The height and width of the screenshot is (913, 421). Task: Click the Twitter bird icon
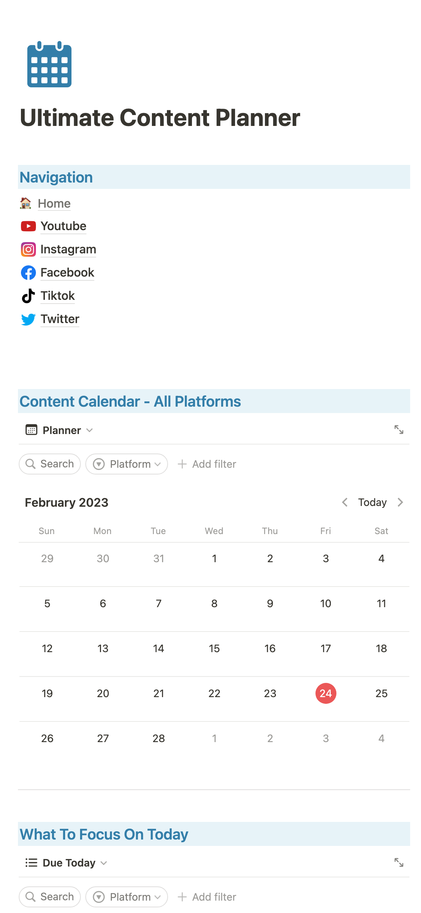tap(28, 319)
